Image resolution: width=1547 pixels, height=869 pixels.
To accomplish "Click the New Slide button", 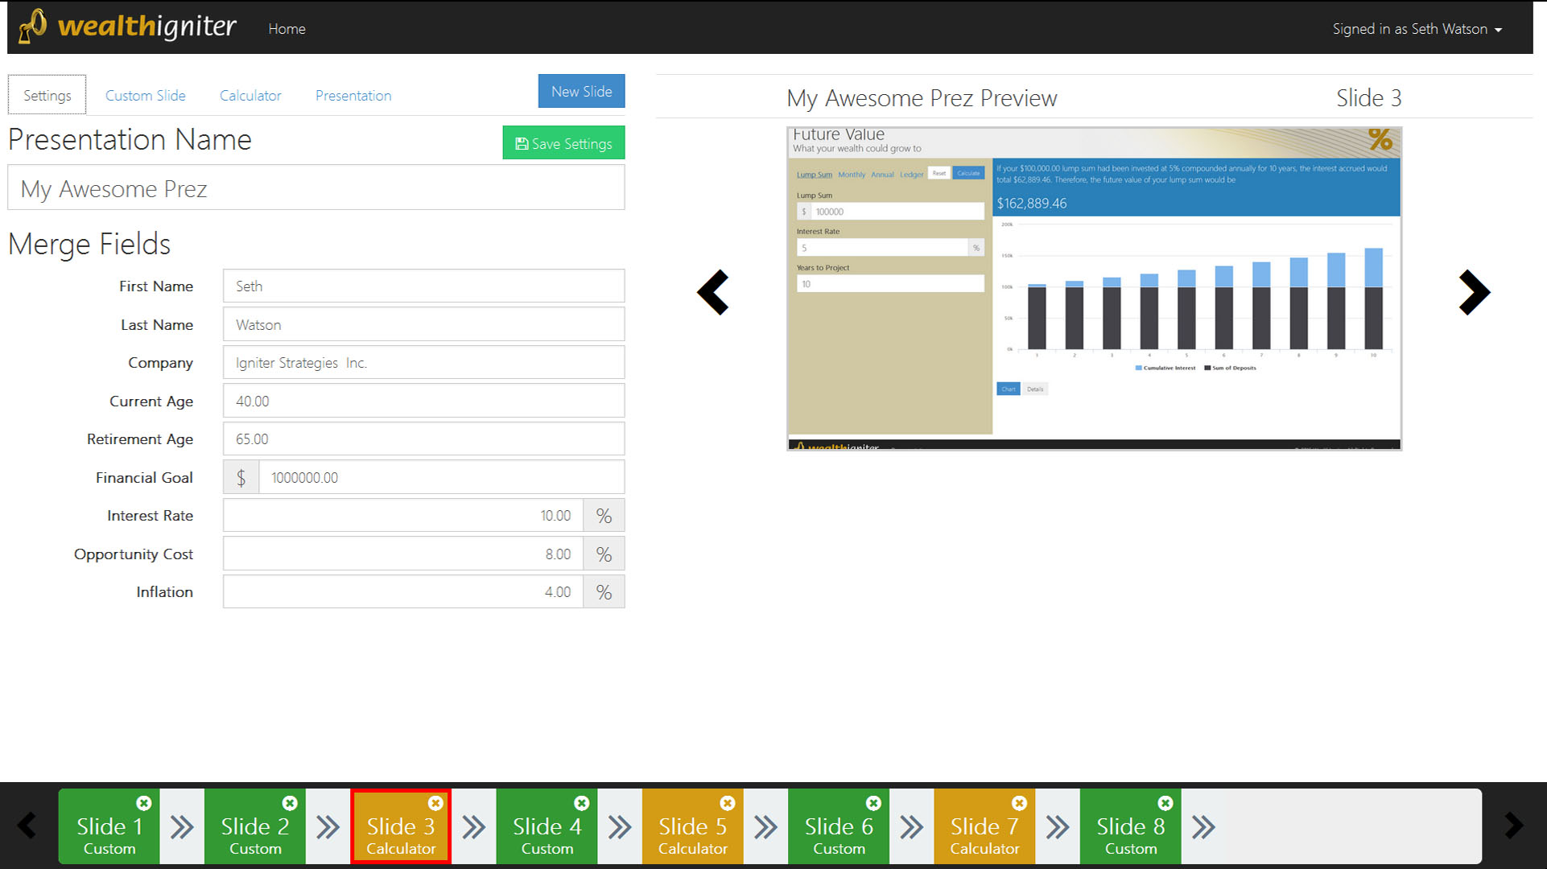I will [581, 92].
